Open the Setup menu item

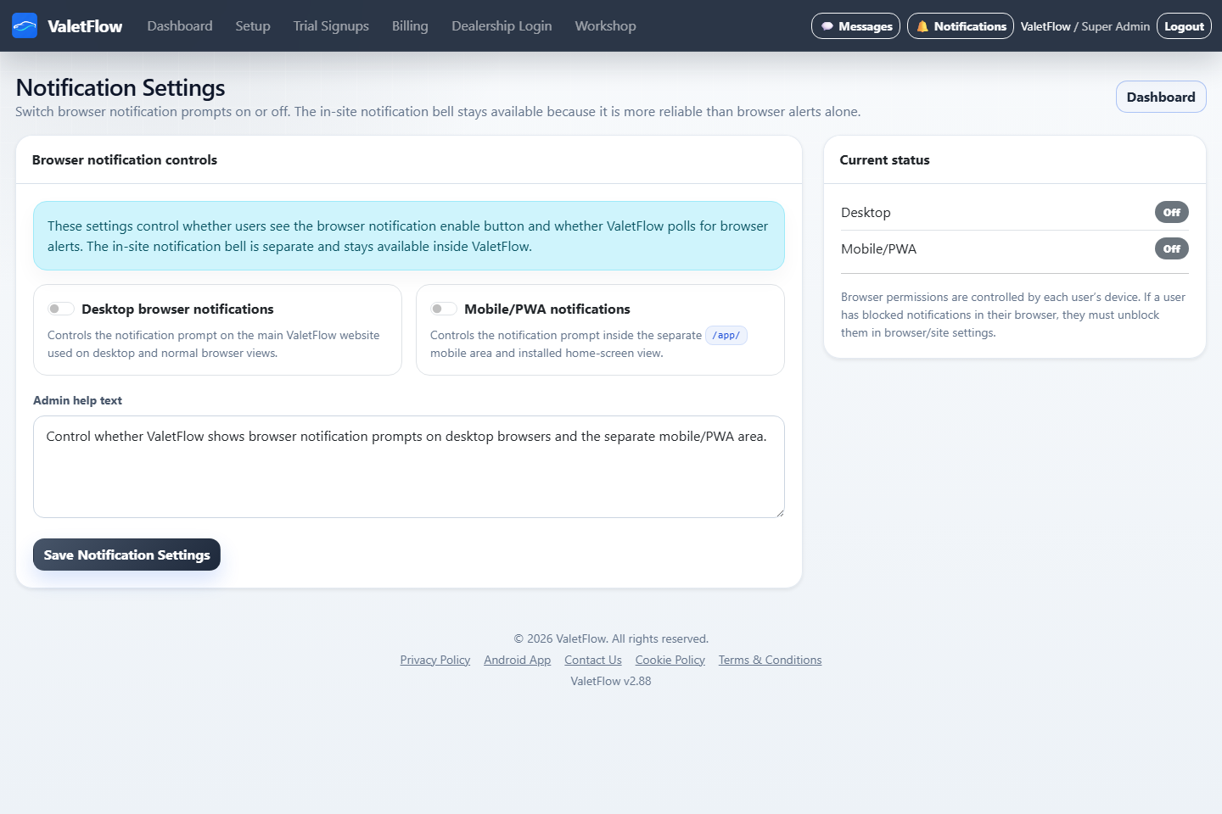pyautogui.click(x=253, y=26)
